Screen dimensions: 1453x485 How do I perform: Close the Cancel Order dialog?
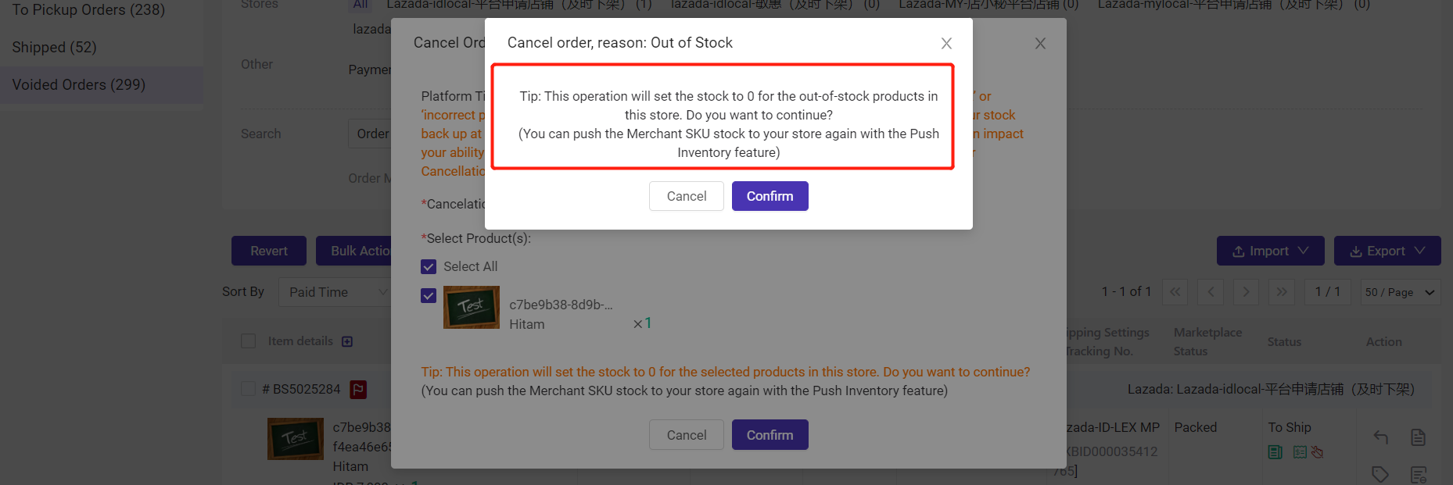tap(1040, 43)
